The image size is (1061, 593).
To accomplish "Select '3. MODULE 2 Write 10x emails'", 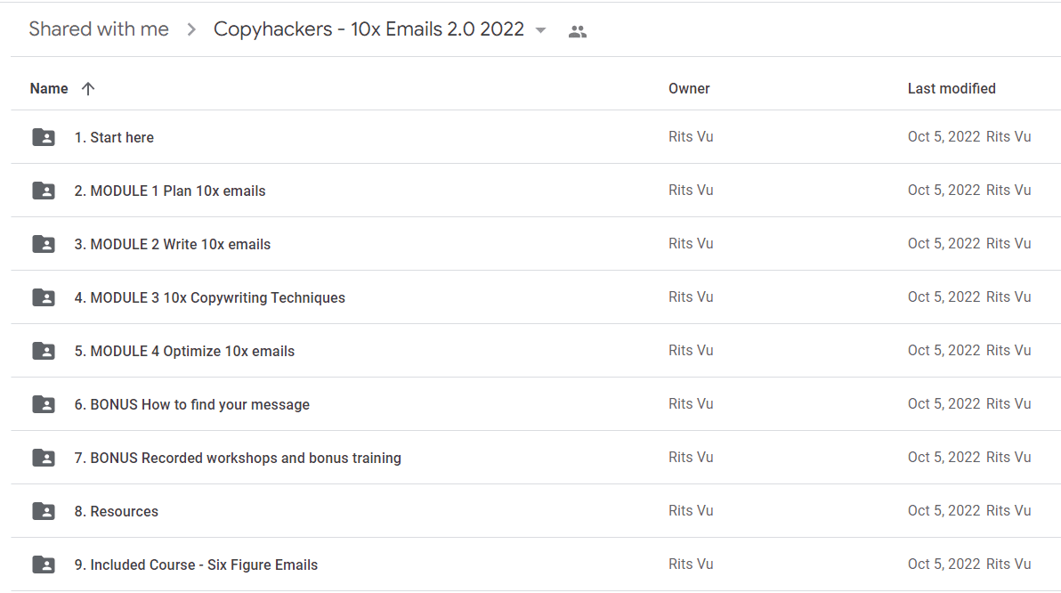I will pyautogui.click(x=173, y=244).
